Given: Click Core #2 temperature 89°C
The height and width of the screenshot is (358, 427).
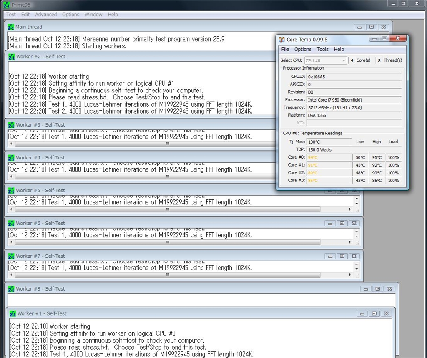Looking at the screenshot, I should click(x=329, y=173).
